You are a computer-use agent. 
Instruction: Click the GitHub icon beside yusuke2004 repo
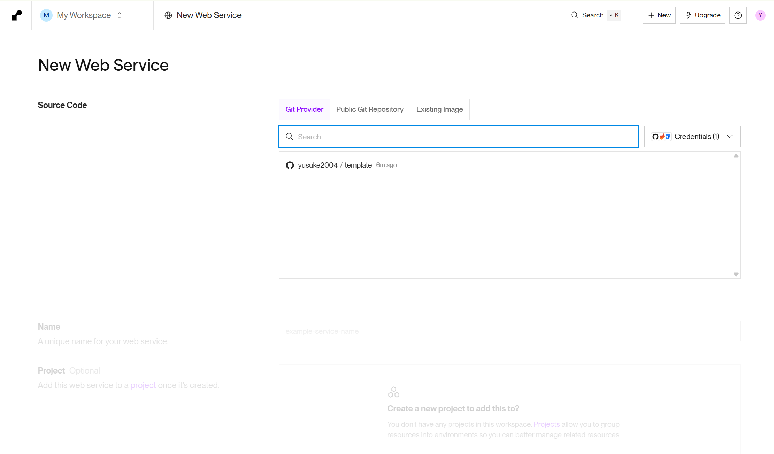[x=290, y=165]
